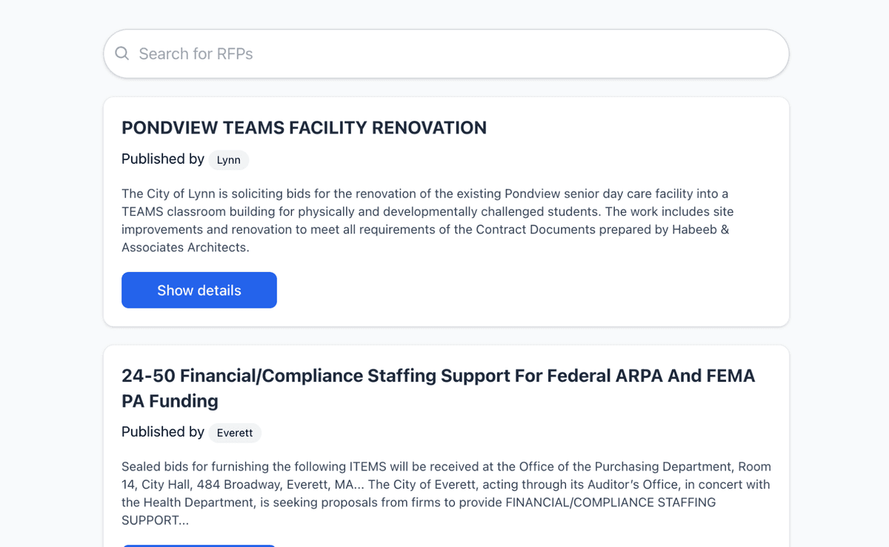
Task: Select the Lynn publisher tag
Action: (228, 160)
